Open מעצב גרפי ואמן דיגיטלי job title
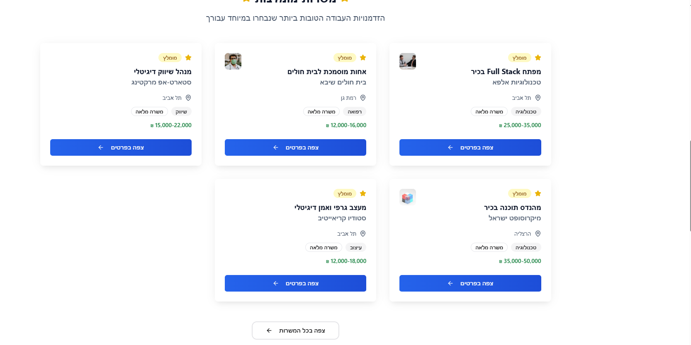The height and width of the screenshot is (345, 691). pyautogui.click(x=330, y=207)
